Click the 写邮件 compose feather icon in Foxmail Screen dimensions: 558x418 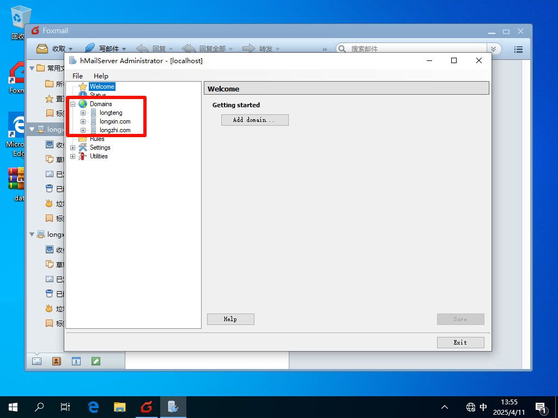(90, 48)
